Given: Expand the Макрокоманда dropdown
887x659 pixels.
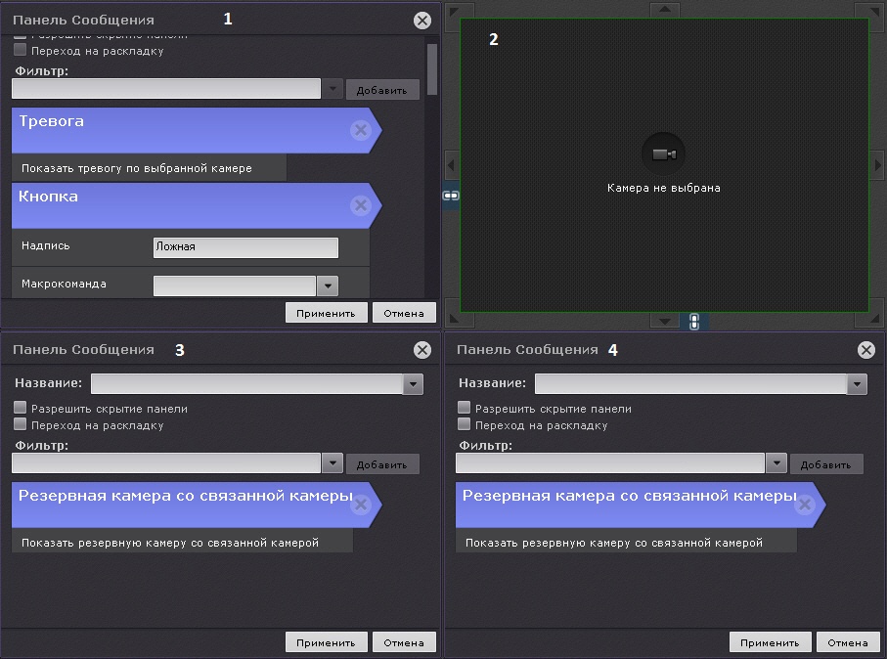Looking at the screenshot, I should 328,286.
